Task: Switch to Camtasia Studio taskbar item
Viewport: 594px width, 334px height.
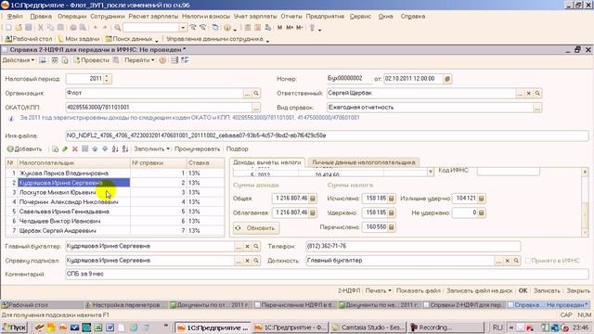Action: tap(368, 328)
